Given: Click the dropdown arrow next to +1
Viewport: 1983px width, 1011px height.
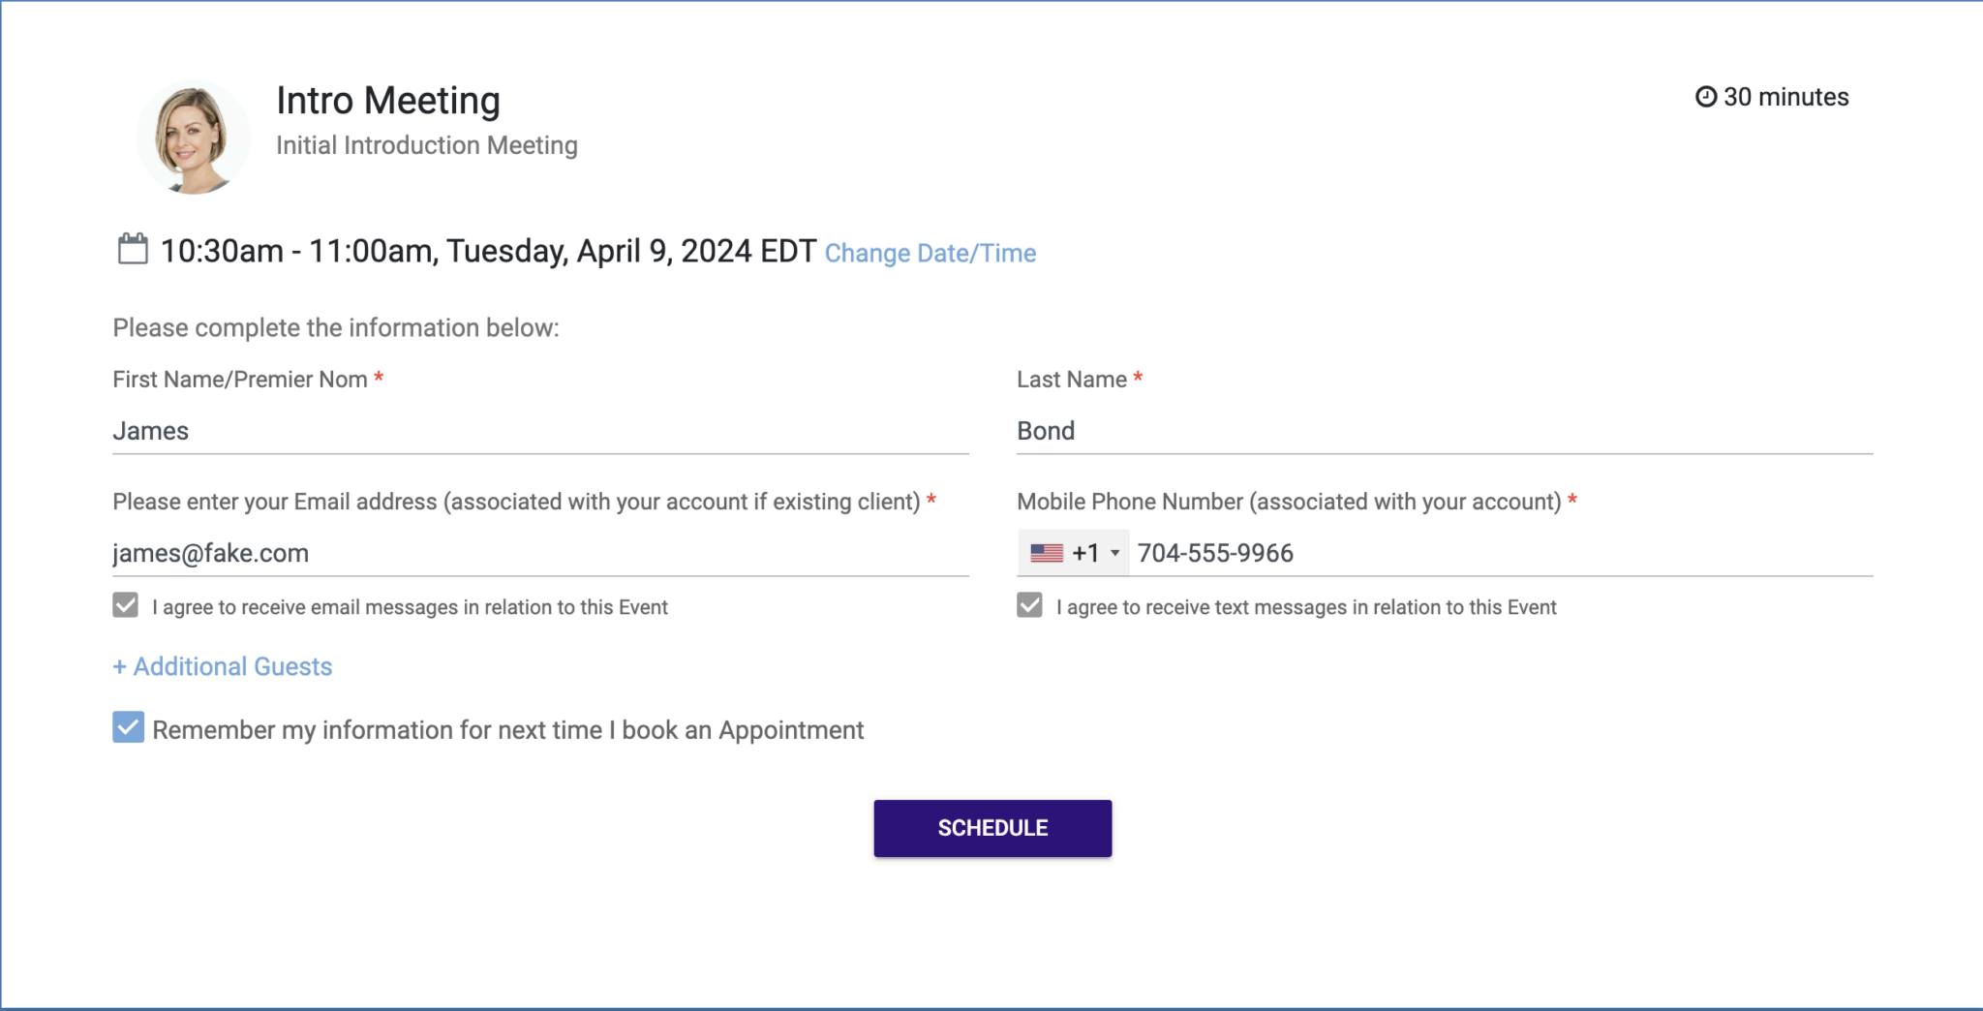Looking at the screenshot, I should [1114, 553].
